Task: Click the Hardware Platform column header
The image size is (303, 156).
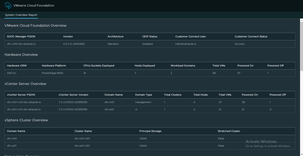Action: tap(54, 66)
